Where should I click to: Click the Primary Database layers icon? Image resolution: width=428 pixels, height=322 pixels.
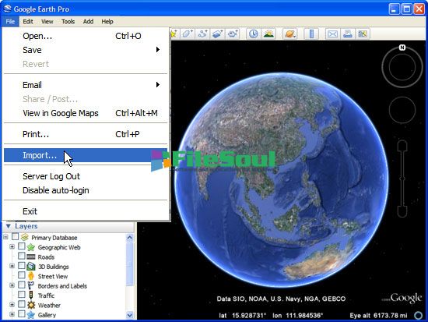[25, 237]
